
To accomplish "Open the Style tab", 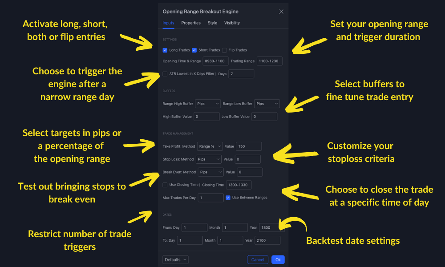I will click(x=212, y=23).
